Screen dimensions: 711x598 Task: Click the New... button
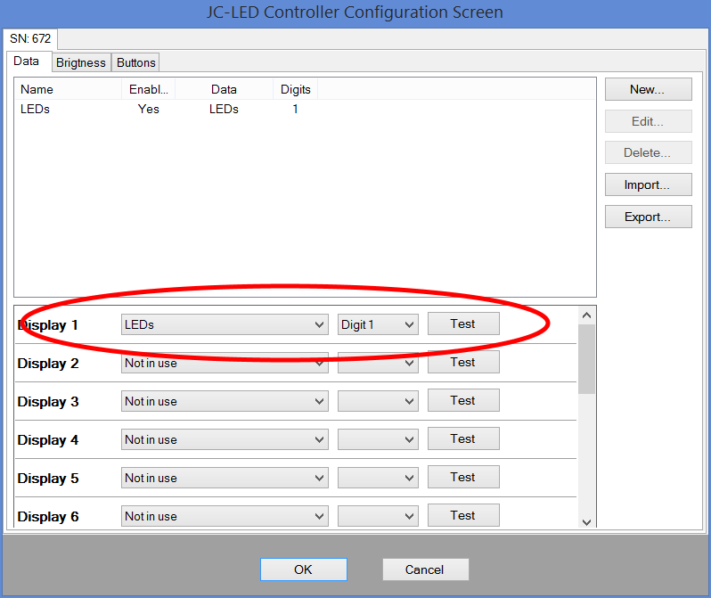click(x=648, y=89)
